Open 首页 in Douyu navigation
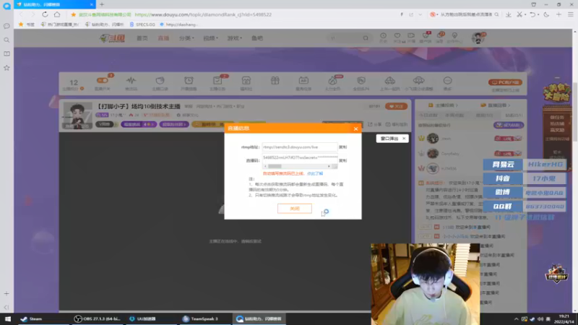Screen dimensions: 578x325 (142, 38)
